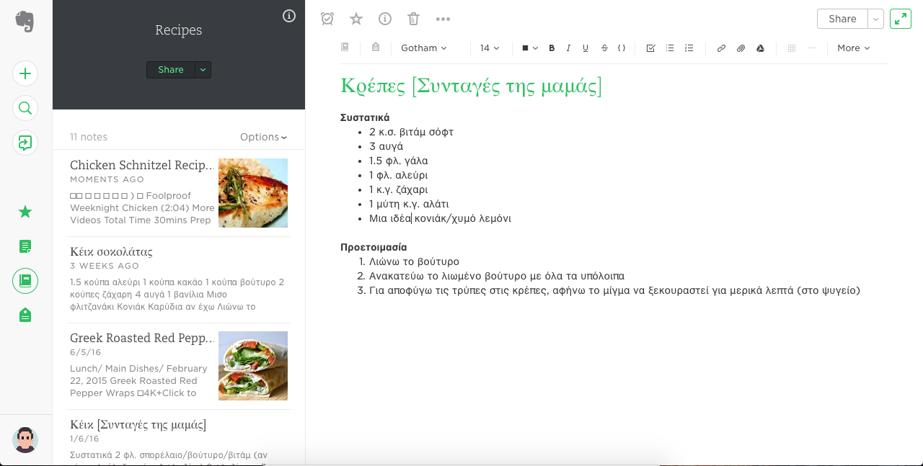Click the Recipes notebook title
This screenshot has height=466, width=923.
point(179,30)
